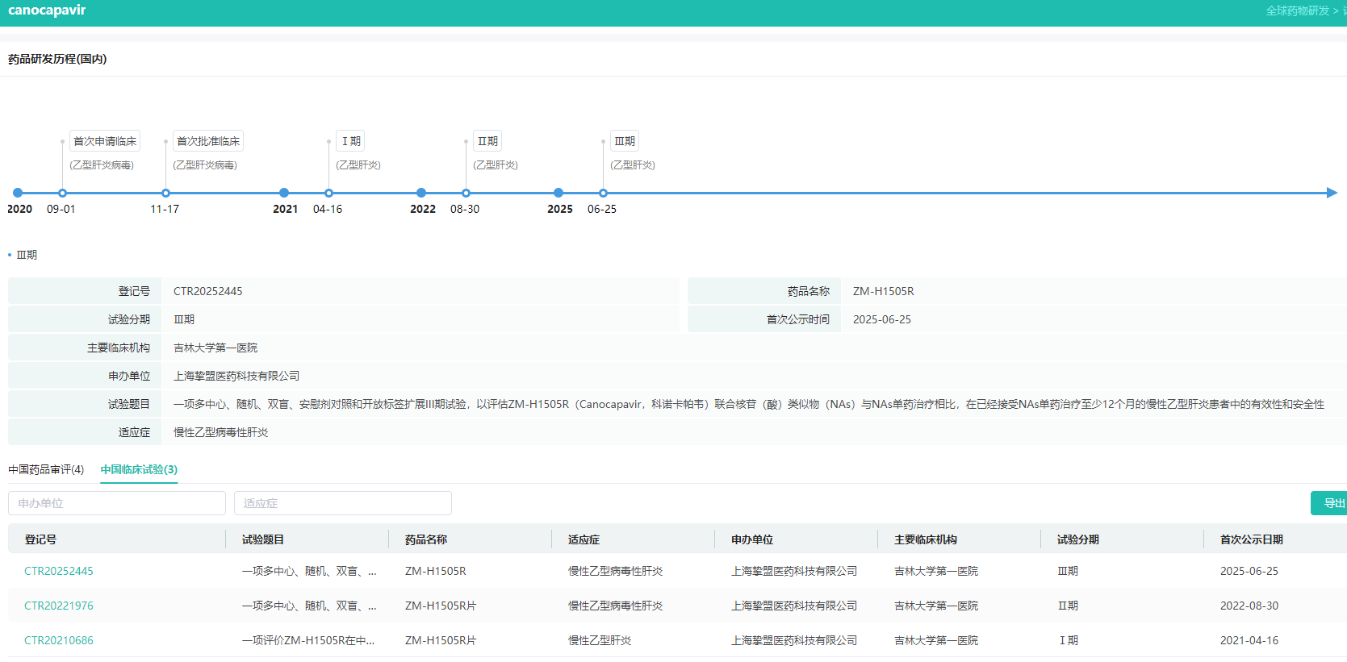Select the 04-16 marker on the timeline
Image resolution: width=1347 pixels, height=662 pixels.
[328, 193]
